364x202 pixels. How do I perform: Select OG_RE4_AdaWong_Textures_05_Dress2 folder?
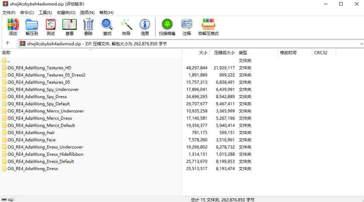[x=46, y=75]
